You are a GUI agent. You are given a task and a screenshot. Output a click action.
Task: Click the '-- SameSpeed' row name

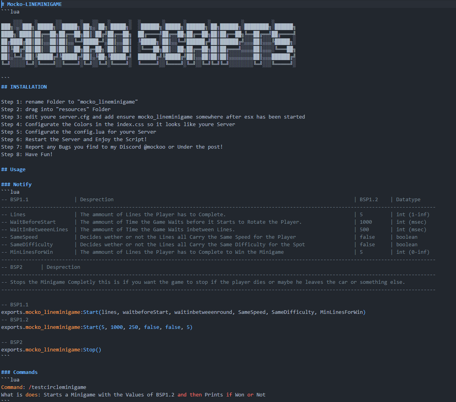(19, 237)
